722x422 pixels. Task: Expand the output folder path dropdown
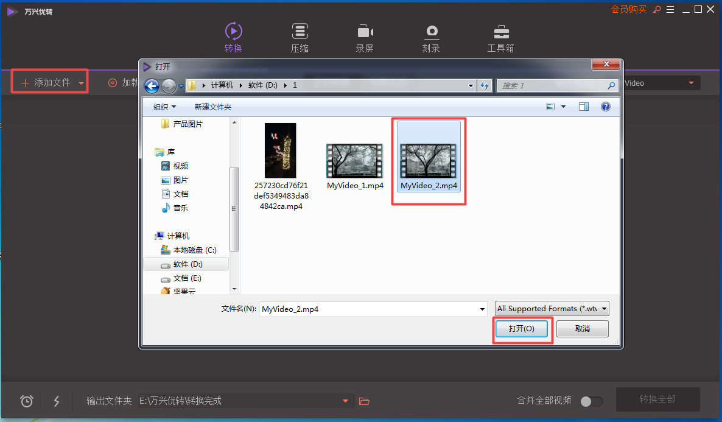click(345, 401)
